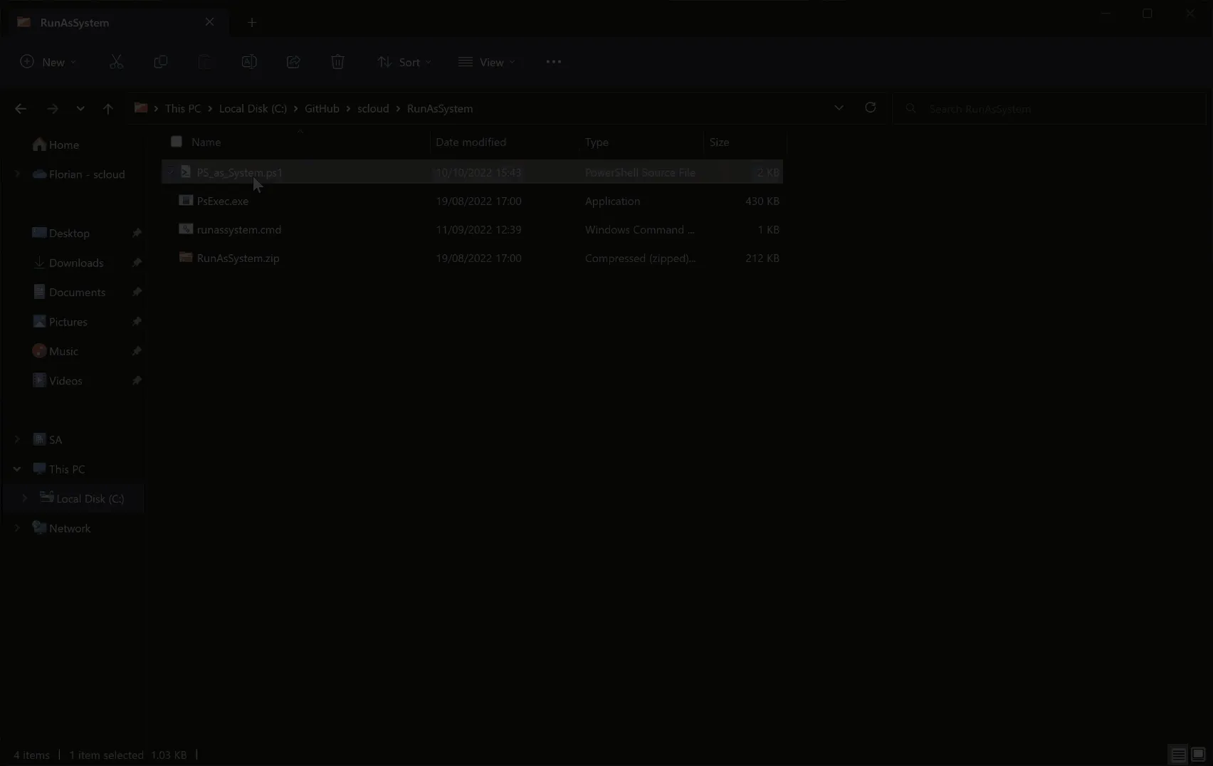Switch to large thumbnails view in status bar
Screen dimensions: 1213x766
point(1198,755)
